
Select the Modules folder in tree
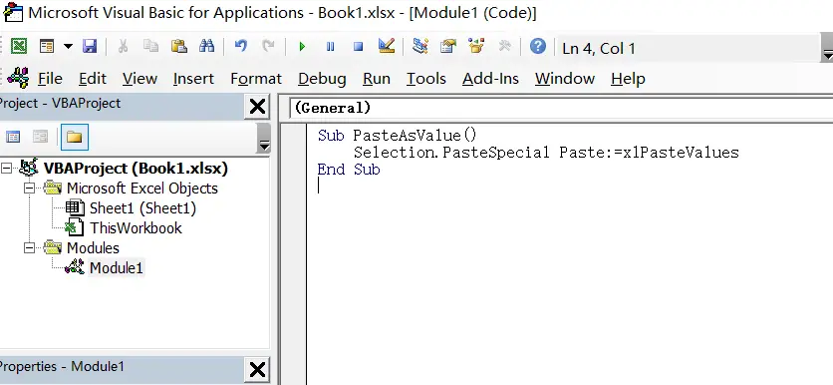[93, 247]
